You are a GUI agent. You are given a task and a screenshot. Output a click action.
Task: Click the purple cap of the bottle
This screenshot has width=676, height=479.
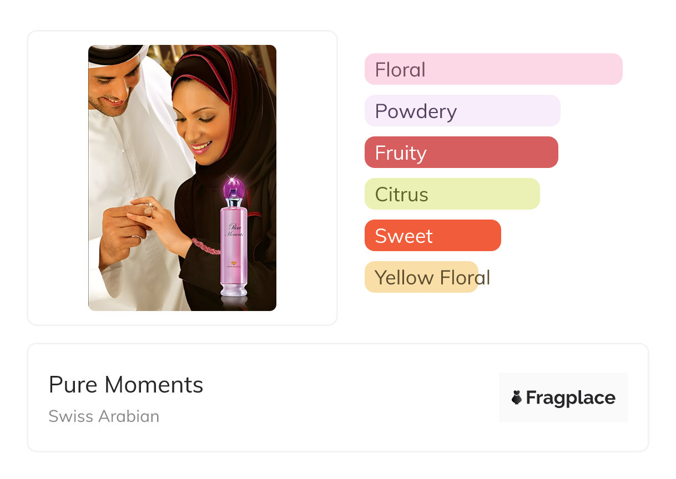pos(233,187)
